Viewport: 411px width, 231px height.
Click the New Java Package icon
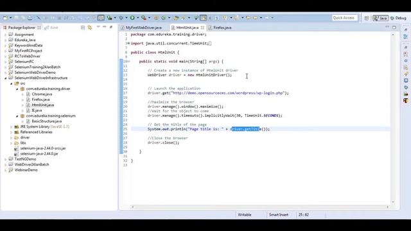tap(156, 18)
